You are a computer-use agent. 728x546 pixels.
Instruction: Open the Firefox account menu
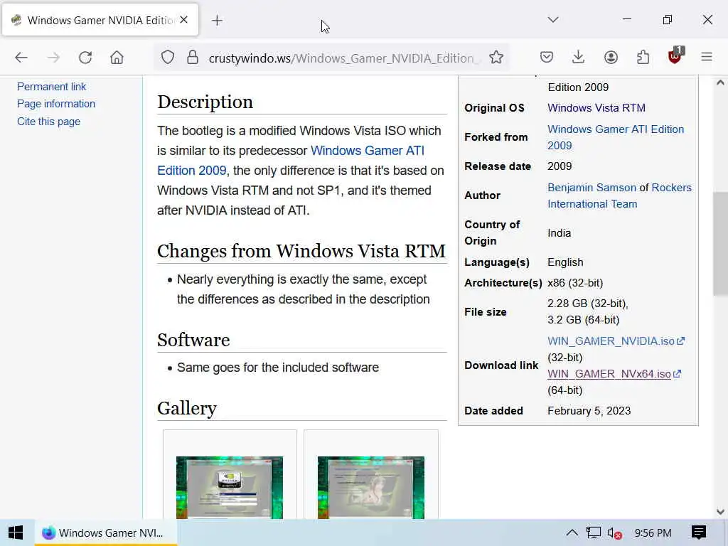611,58
